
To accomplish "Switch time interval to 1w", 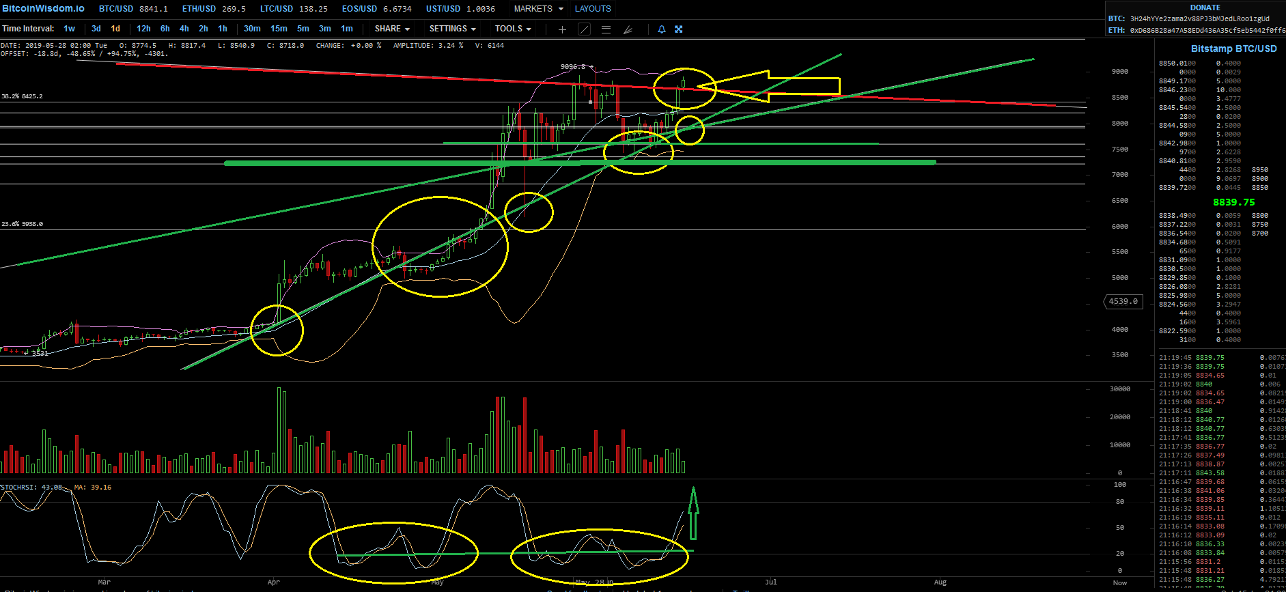I will click(70, 29).
